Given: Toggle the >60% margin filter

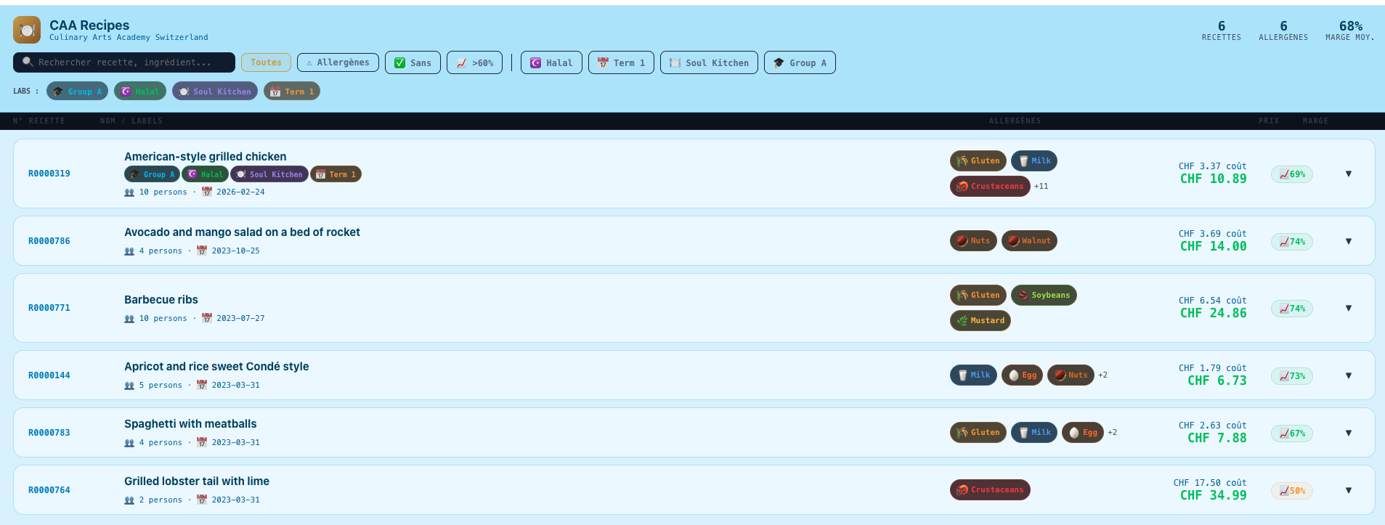Looking at the screenshot, I should pos(474,63).
